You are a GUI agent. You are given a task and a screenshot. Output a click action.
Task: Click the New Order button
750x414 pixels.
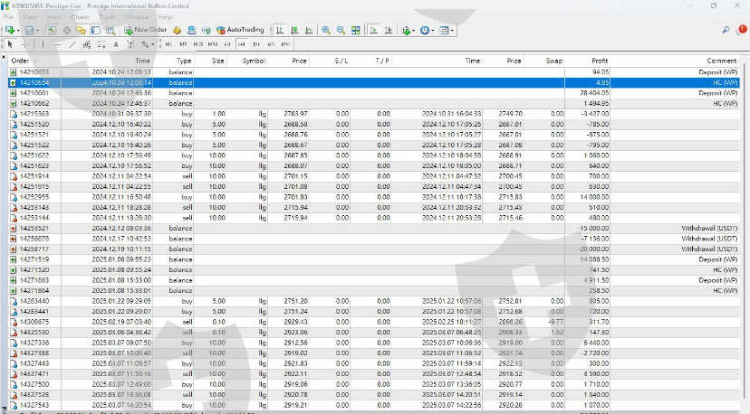(x=146, y=30)
